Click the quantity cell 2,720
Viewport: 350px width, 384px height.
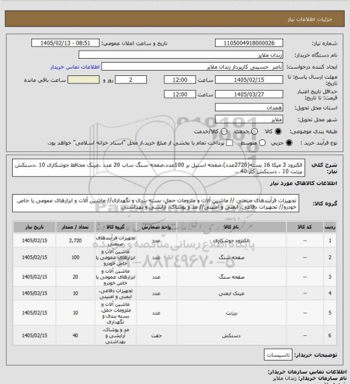point(75,241)
